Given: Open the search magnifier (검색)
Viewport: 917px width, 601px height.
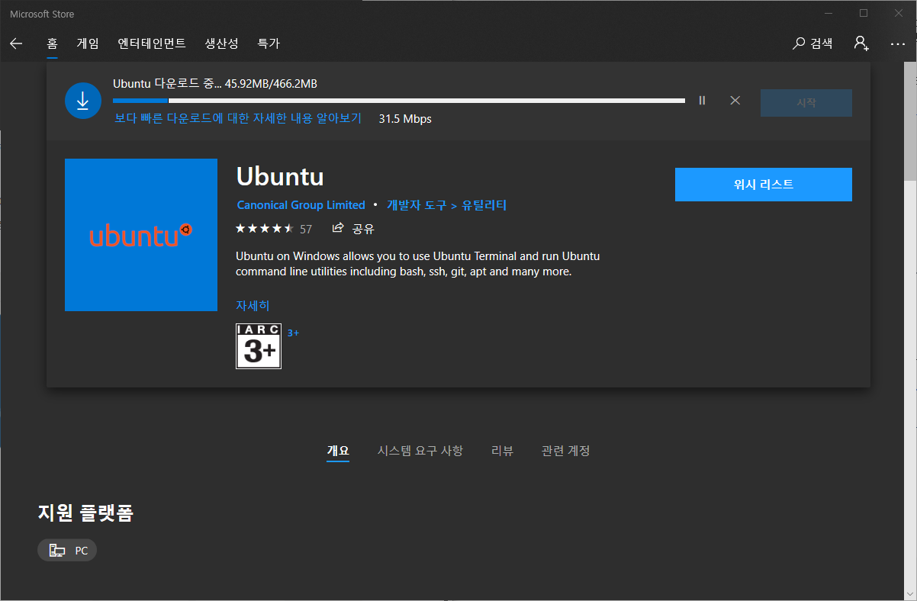Looking at the screenshot, I should pyautogui.click(x=813, y=43).
